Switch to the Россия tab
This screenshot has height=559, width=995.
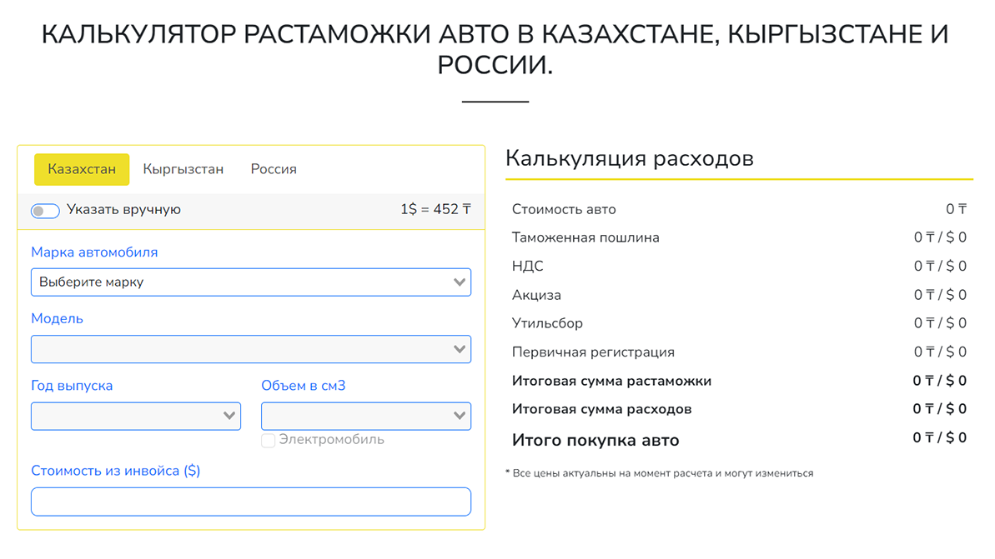click(x=274, y=169)
